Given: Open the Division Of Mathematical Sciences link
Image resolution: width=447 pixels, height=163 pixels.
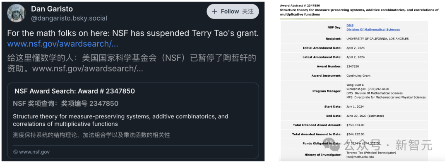Looking at the screenshot, I should tap(373, 29).
